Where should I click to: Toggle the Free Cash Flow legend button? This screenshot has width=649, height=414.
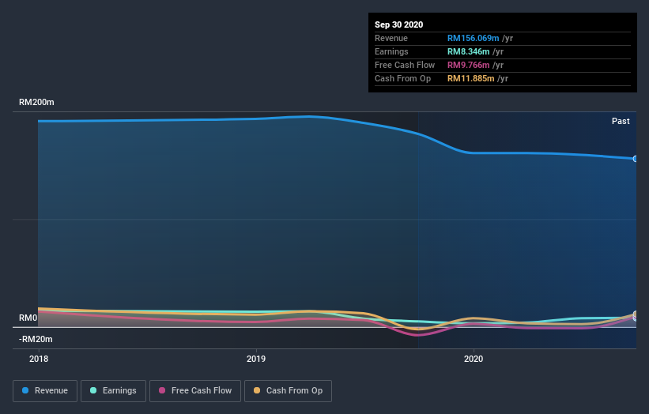[x=195, y=391]
